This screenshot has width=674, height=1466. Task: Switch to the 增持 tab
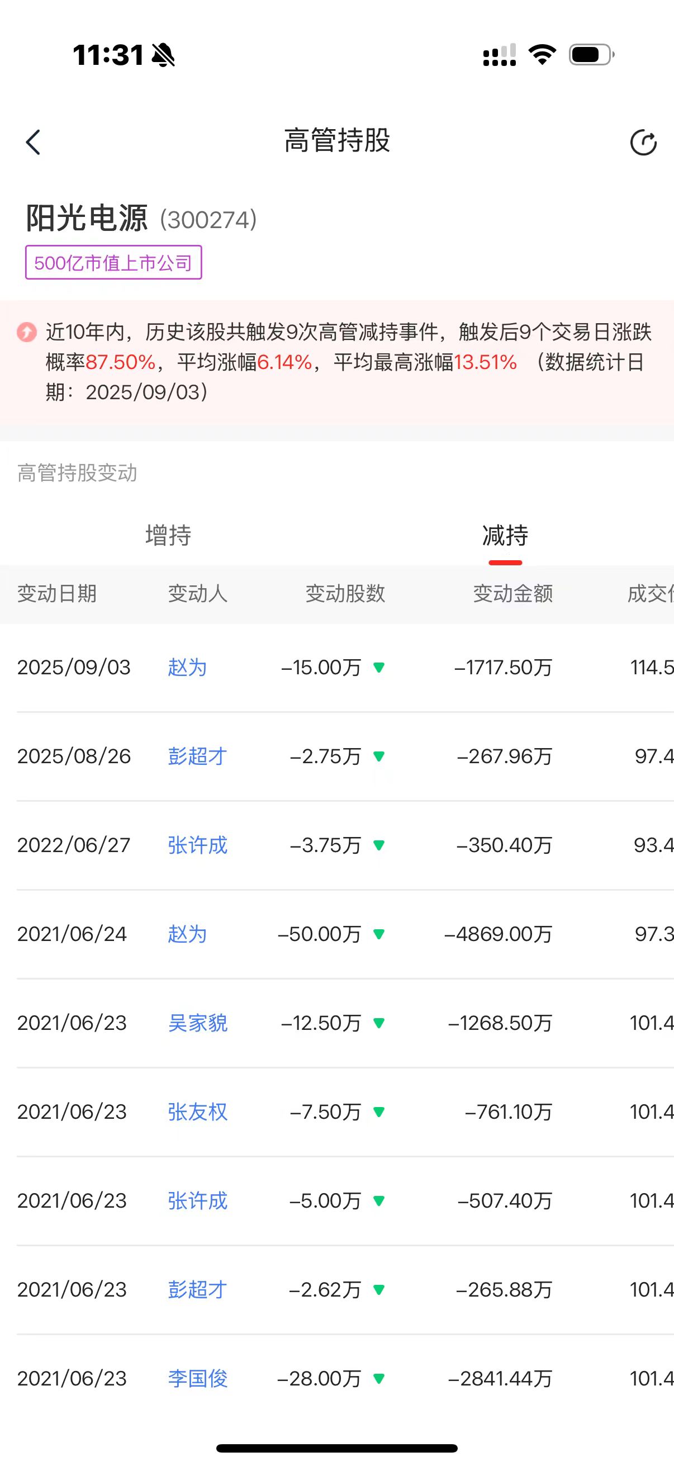[x=168, y=535]
